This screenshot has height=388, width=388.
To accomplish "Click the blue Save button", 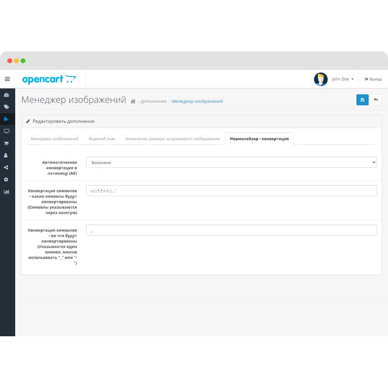I will coord(362,100).
